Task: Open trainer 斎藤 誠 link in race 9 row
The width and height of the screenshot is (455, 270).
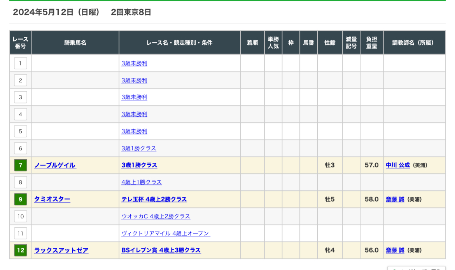Action: click(395, 199)
